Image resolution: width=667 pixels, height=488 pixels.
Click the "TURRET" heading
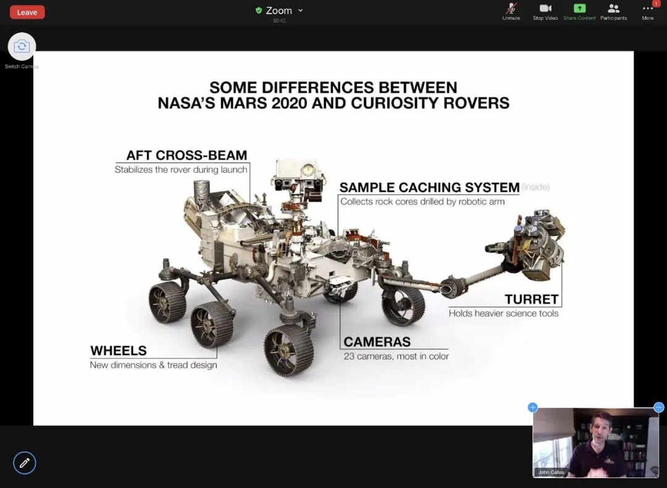tap(531, 299)
